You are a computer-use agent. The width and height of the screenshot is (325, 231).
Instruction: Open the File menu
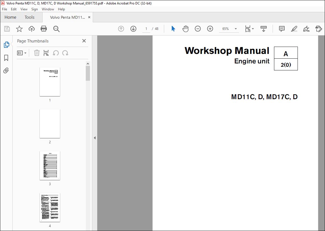click(4, 9)
